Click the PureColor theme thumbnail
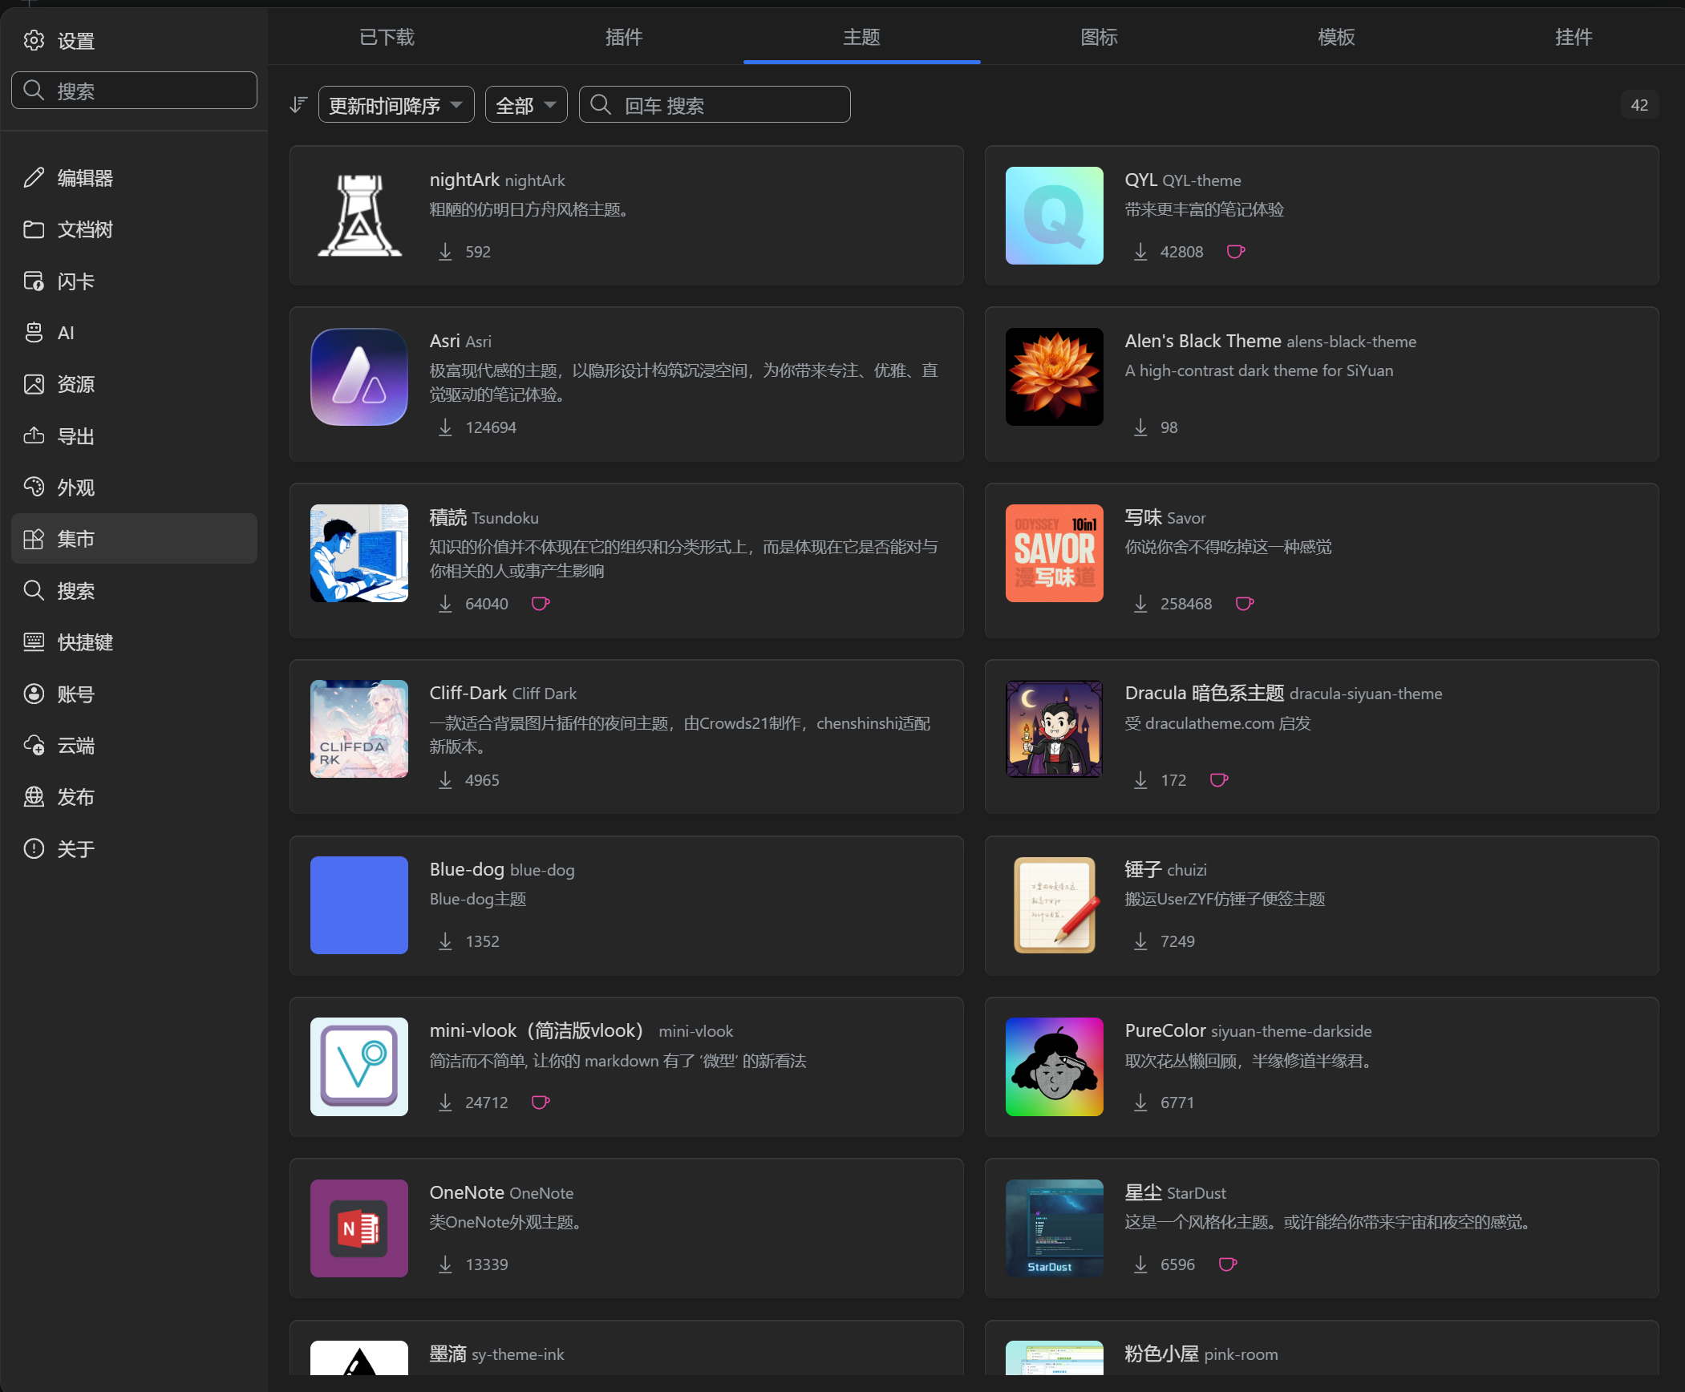 coord(1054,1066)
